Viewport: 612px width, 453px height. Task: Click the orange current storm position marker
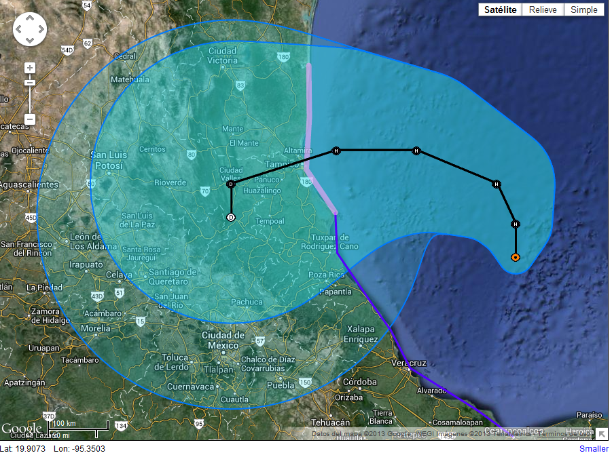point(516,257)
